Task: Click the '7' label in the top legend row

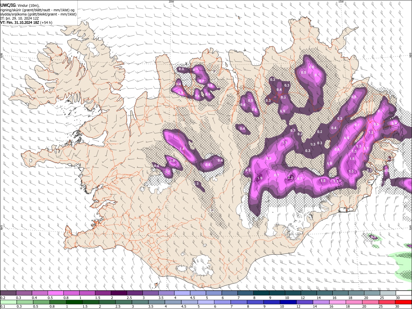Action: point(239,298)
